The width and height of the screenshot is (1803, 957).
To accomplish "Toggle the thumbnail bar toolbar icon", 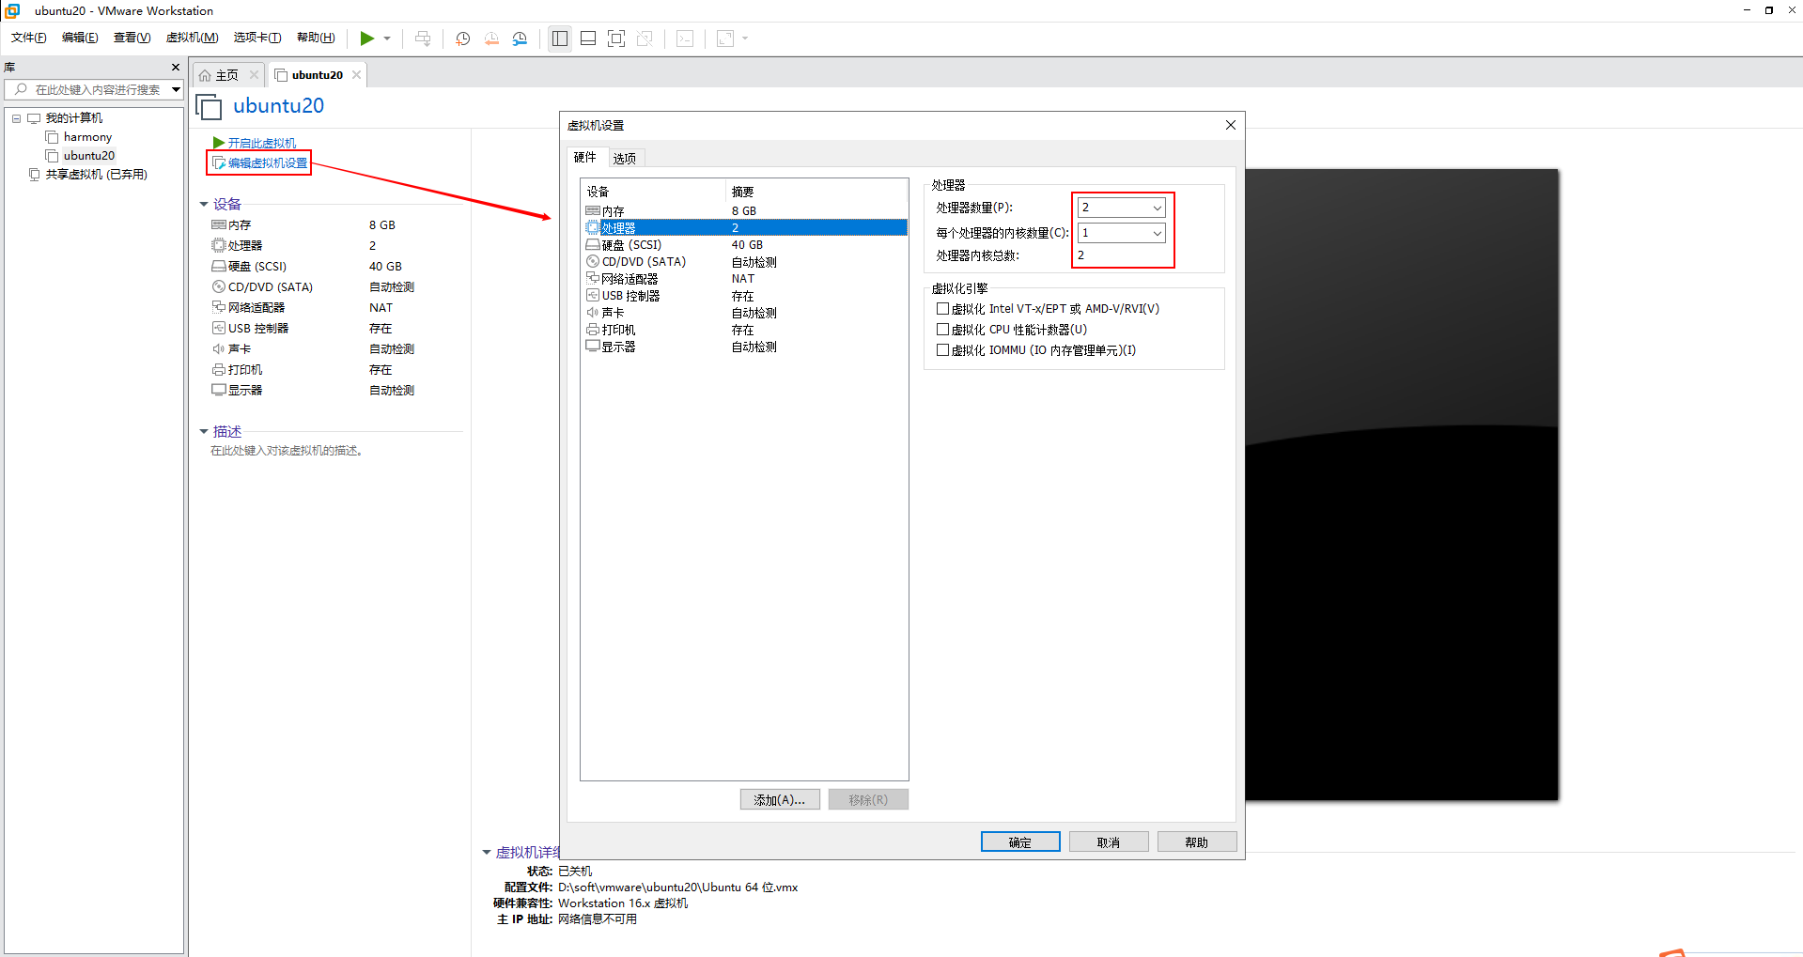I will [588, 39].
